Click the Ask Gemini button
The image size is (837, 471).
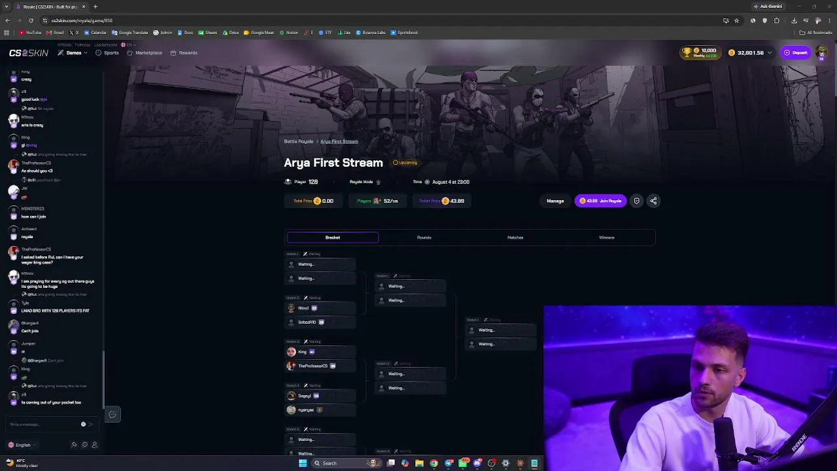point(768,7)
